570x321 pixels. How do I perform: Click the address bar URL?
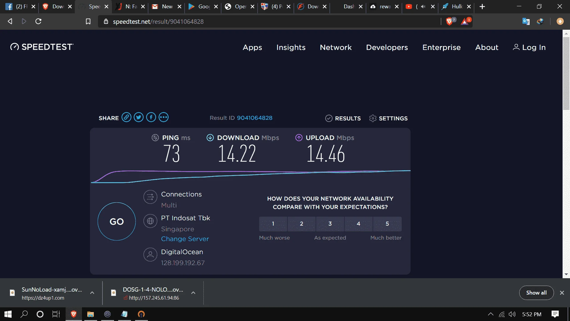coord(158,22)
